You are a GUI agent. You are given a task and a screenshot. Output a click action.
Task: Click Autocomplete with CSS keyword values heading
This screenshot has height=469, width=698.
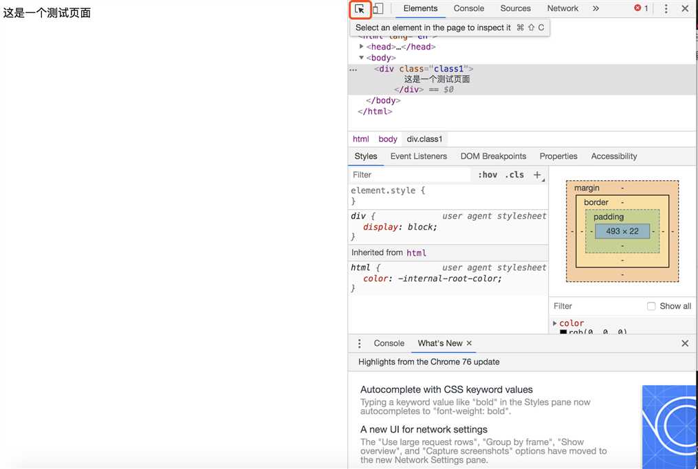click(446, 389)
